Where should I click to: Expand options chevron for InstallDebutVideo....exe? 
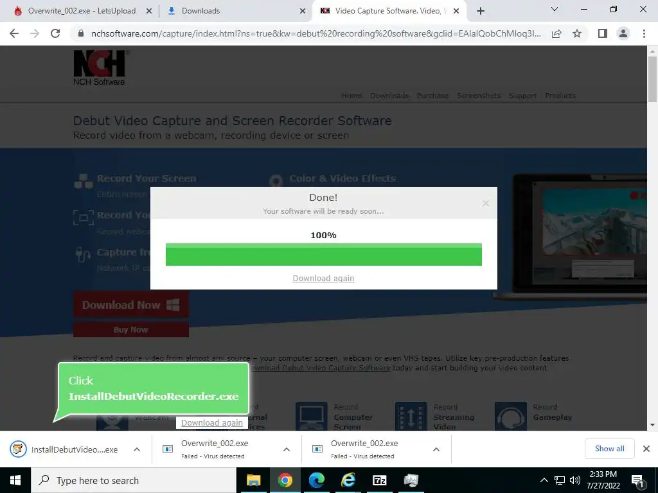(x=137, y=449)
